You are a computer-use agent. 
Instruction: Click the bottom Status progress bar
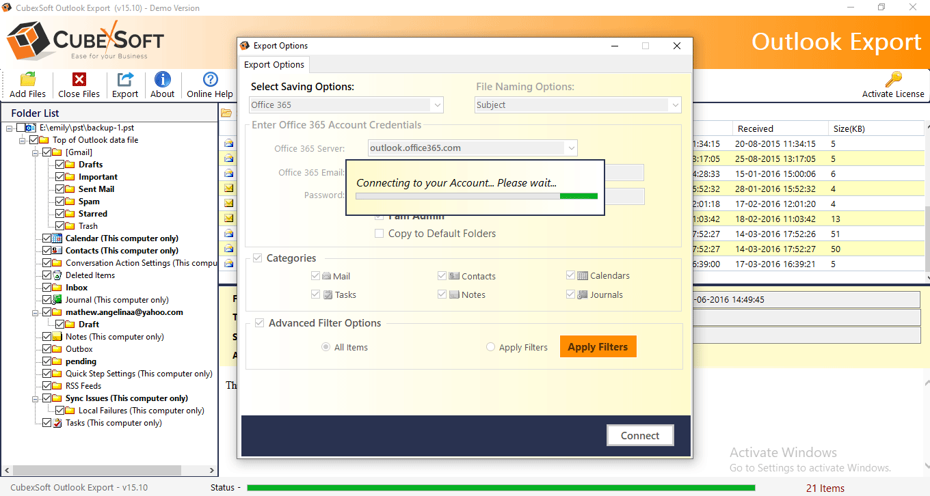(501, 488)
